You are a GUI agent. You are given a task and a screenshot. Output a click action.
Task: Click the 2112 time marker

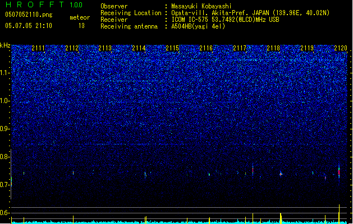click(x=72, y=48)
